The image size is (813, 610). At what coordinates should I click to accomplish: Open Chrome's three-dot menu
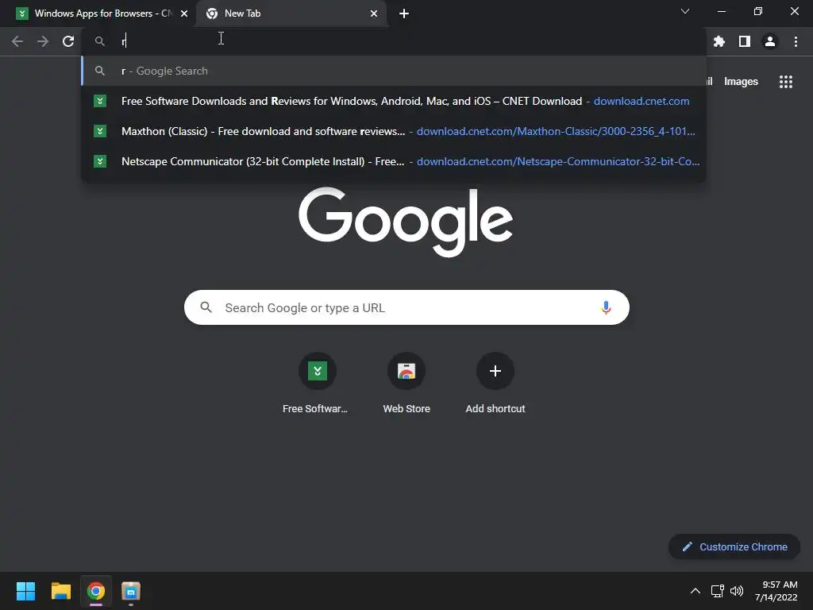796,41
